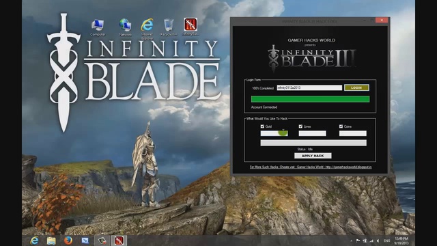This screenshot has height=246, width=437.
Task: Click the Lives amount input field
Action: point(313,133)
